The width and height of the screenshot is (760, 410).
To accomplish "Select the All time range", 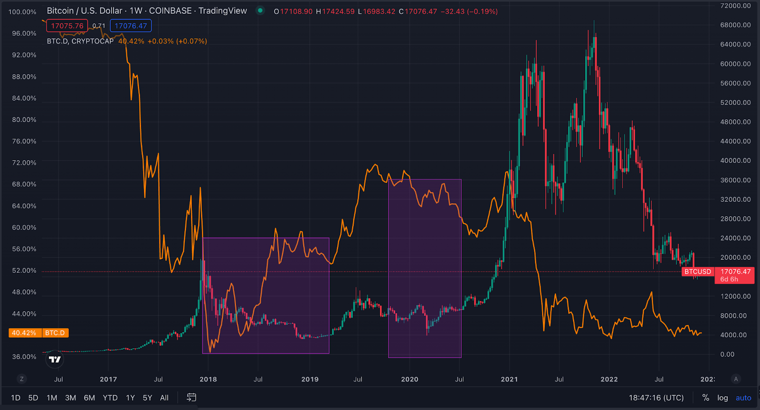I will [164, 398].
